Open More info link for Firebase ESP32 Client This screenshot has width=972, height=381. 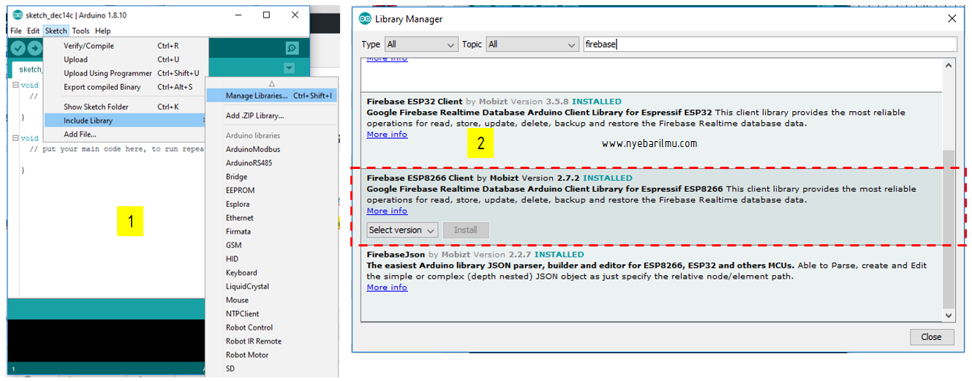[387, 135]
